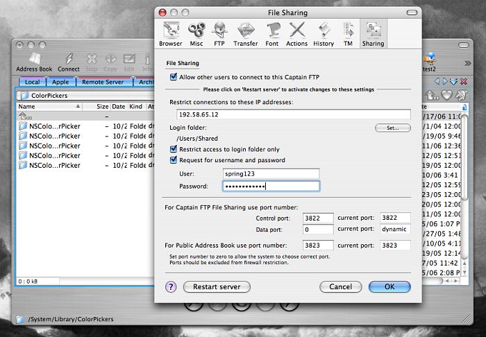Viewport: 486px width, 337px height.
Task: Switch to the Remote Server tab
Action: pyautogui.click(x=103, y=82)
